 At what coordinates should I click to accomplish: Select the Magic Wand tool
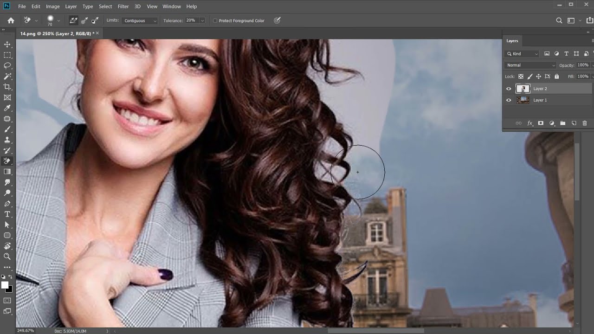pyautogui.click(x=7, y=77)
